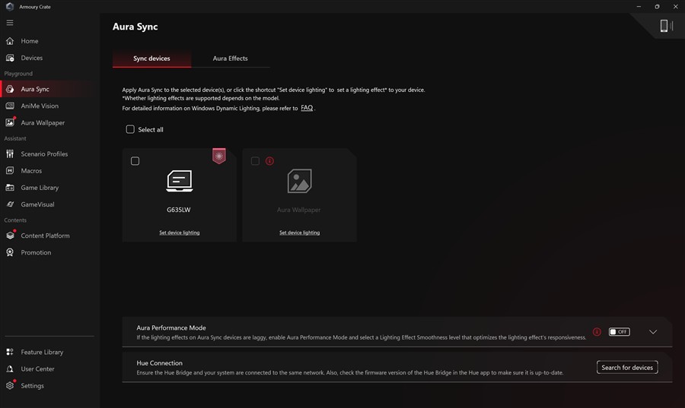
Task: Open the FAQ link
Action: click(x=307, y=108)
